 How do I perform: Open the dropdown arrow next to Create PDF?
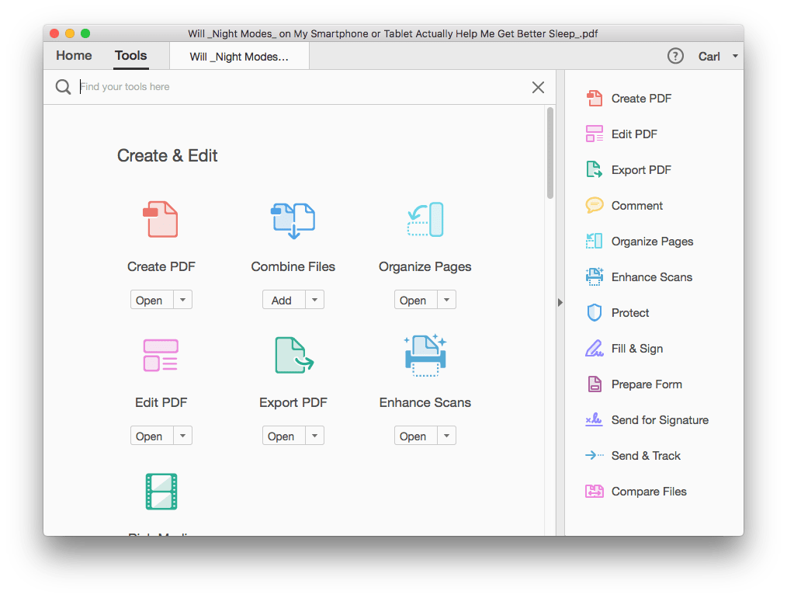coord(184,299)
